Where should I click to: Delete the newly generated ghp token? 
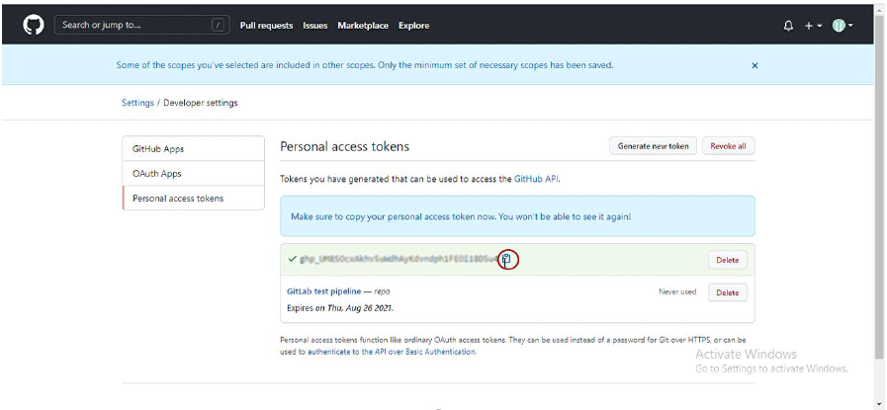(728, 260)
